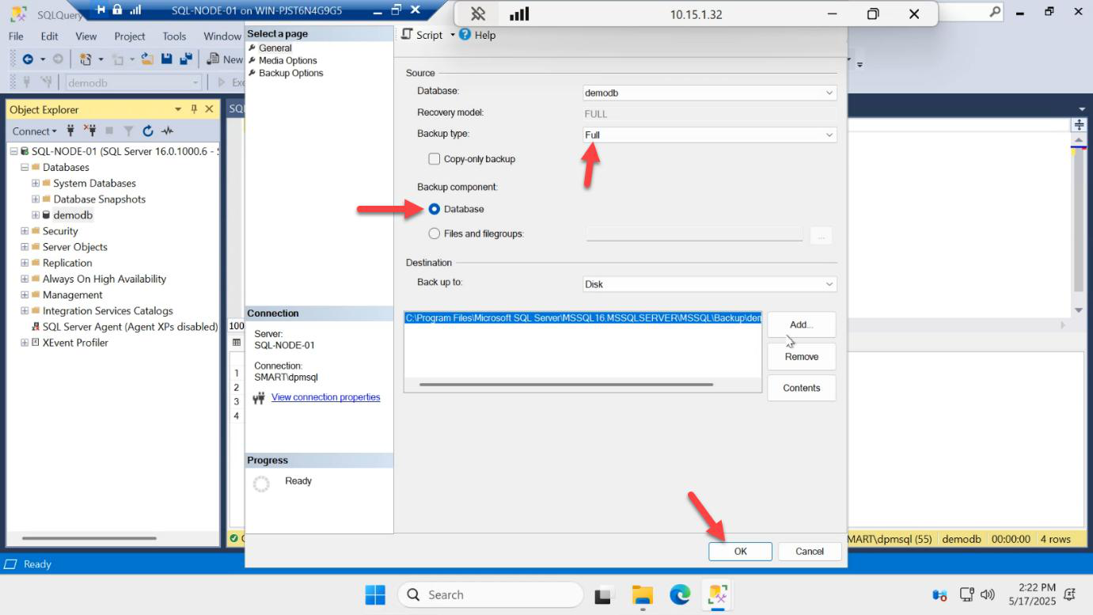Open the View connection properties link
This screenshot has height=615, width=1093.
(x=325, y=397)
